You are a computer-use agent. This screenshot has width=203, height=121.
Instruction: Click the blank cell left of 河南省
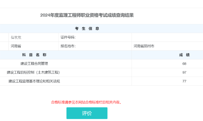point(4,46)
